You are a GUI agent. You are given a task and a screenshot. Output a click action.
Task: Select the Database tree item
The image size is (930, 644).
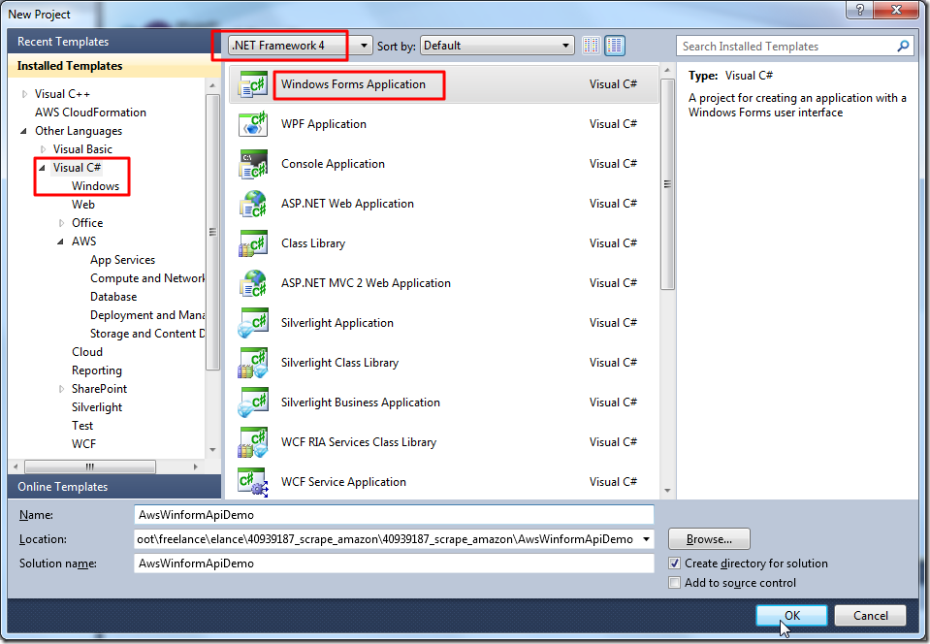113,297
